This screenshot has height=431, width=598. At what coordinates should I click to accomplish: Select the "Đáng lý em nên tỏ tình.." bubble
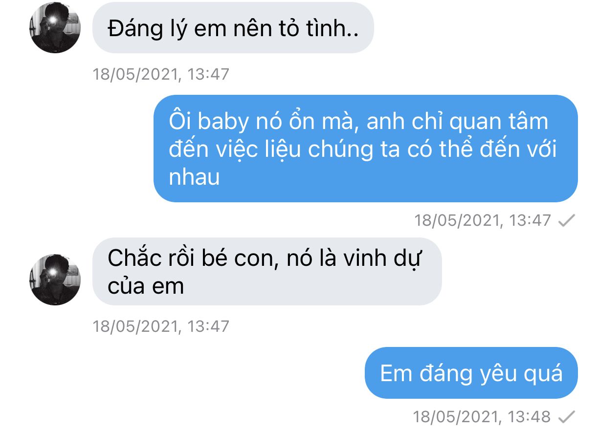233,28
